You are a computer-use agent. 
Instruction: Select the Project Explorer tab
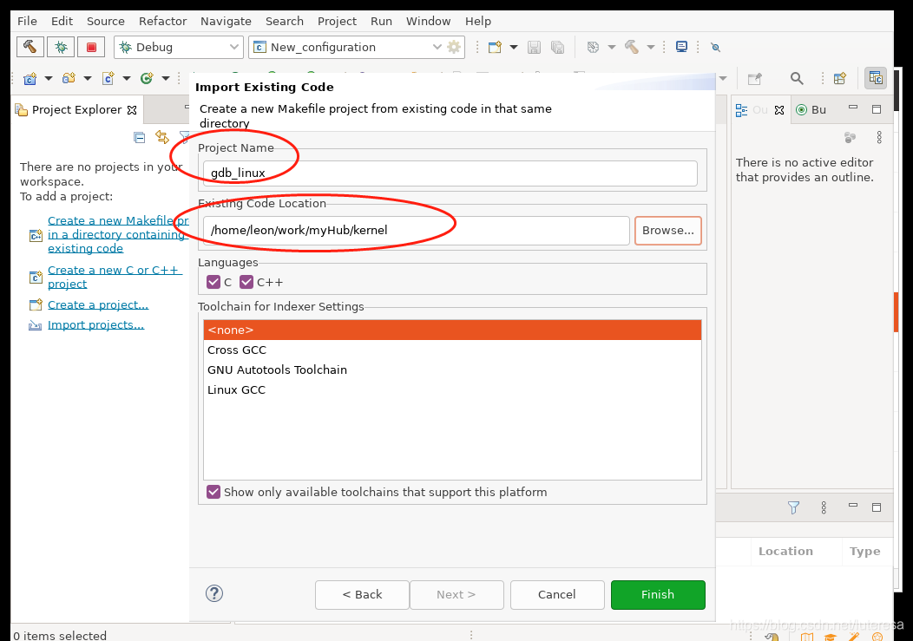point(76,109)
